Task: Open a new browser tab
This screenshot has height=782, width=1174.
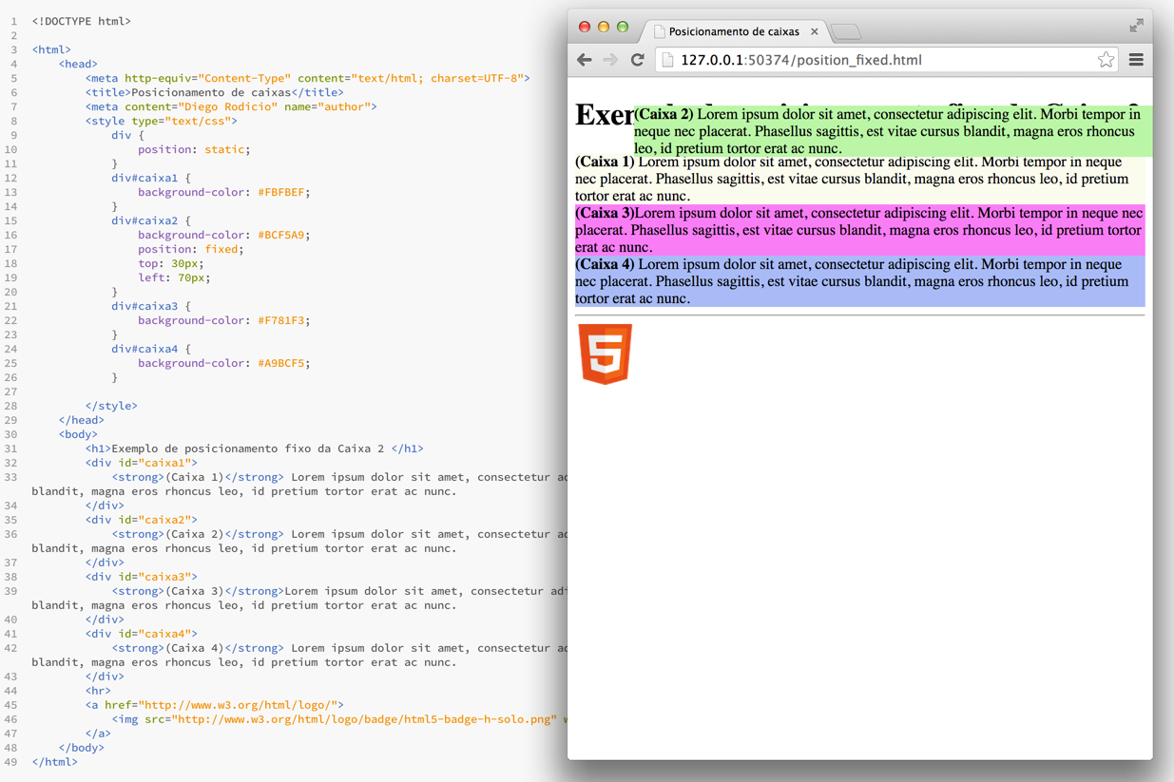Action: 846,32
